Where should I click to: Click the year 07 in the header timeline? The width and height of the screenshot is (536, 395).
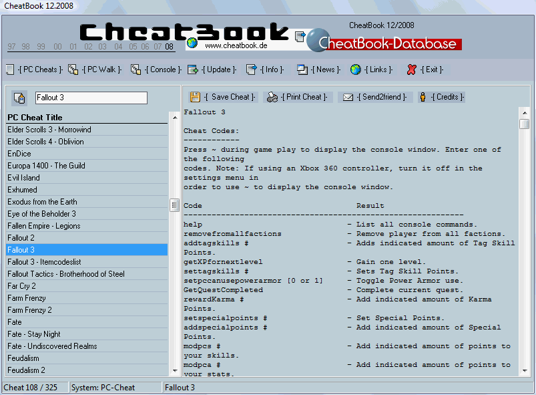(158, 47)
